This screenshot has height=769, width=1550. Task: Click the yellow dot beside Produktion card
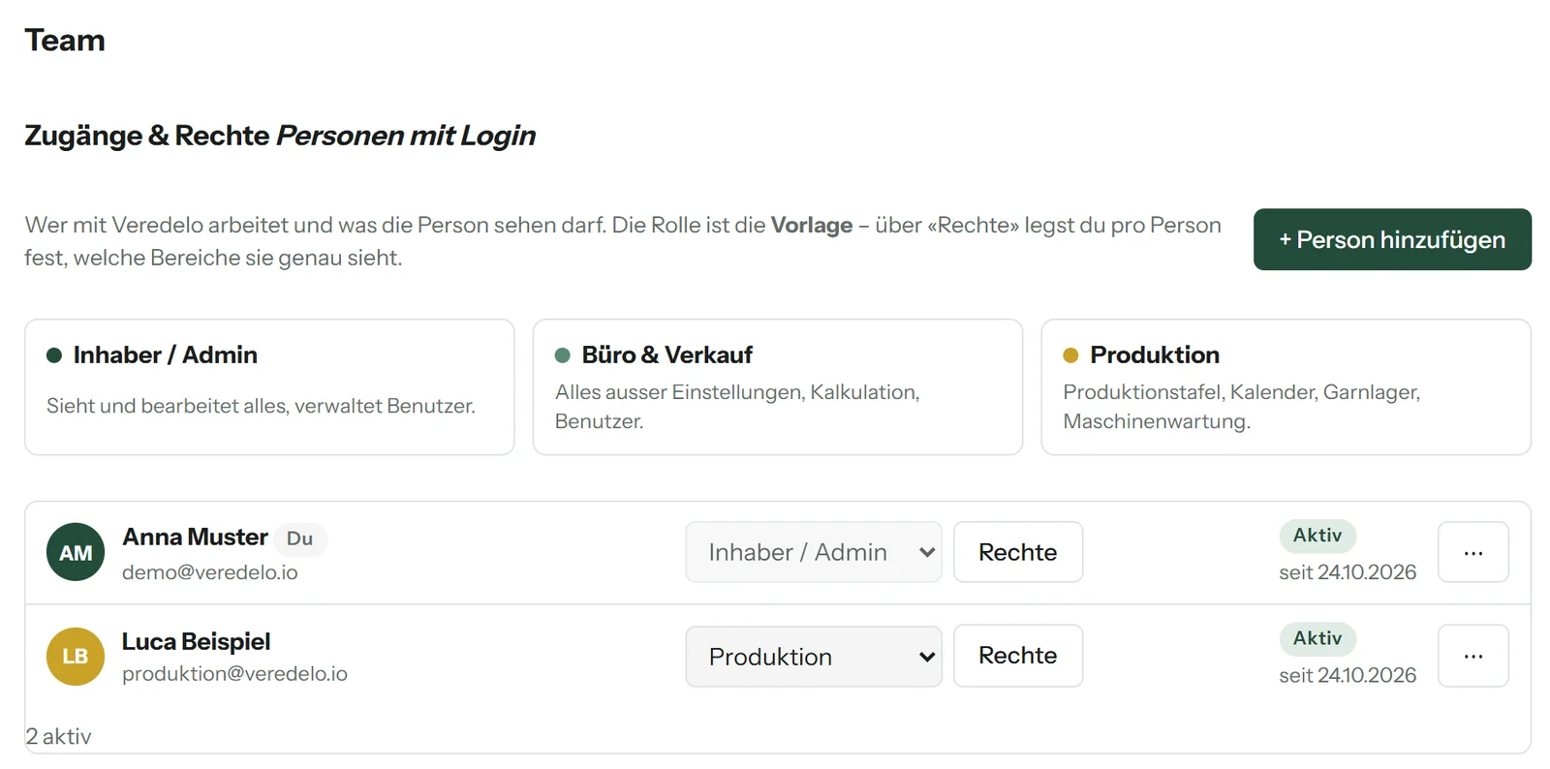[x=1070, y=355]
